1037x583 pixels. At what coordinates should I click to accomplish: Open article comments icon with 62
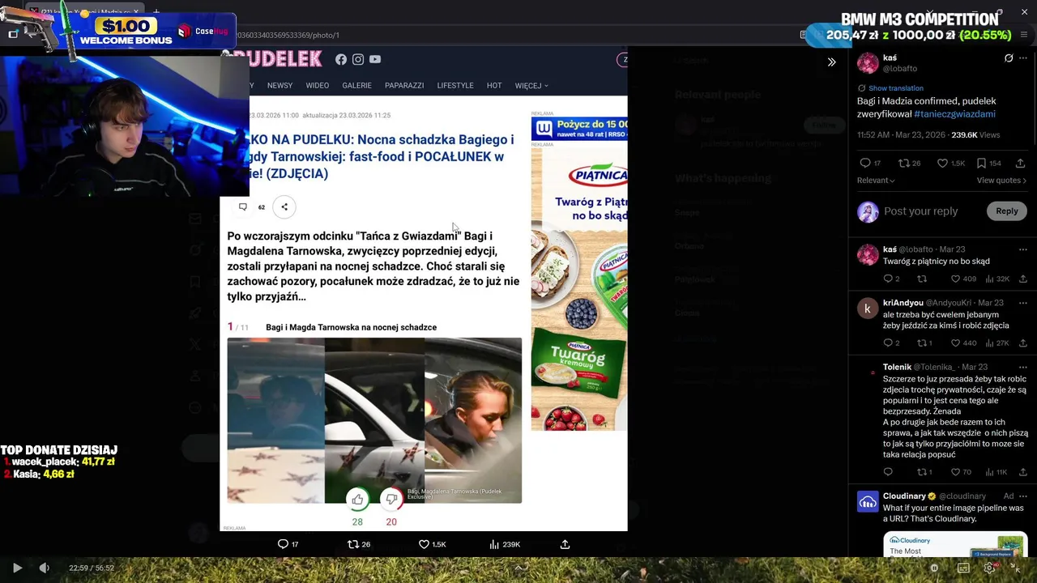click(x=243, y=206)
